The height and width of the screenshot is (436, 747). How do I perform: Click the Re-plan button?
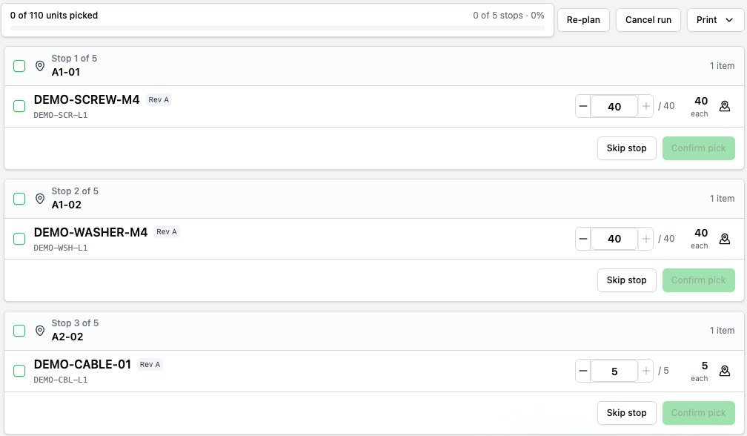click(x=583, y=20)
